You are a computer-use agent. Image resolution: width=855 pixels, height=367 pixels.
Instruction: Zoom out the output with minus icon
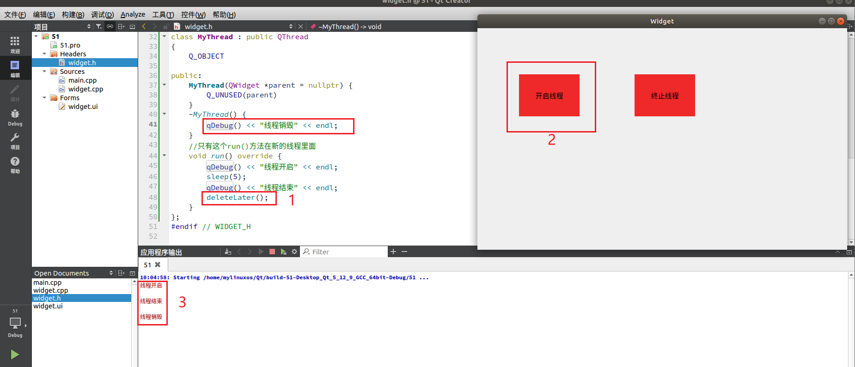pos(404,252)
